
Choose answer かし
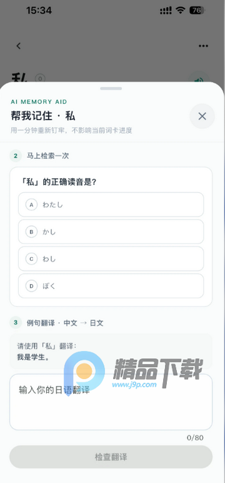tap(111, 231)
